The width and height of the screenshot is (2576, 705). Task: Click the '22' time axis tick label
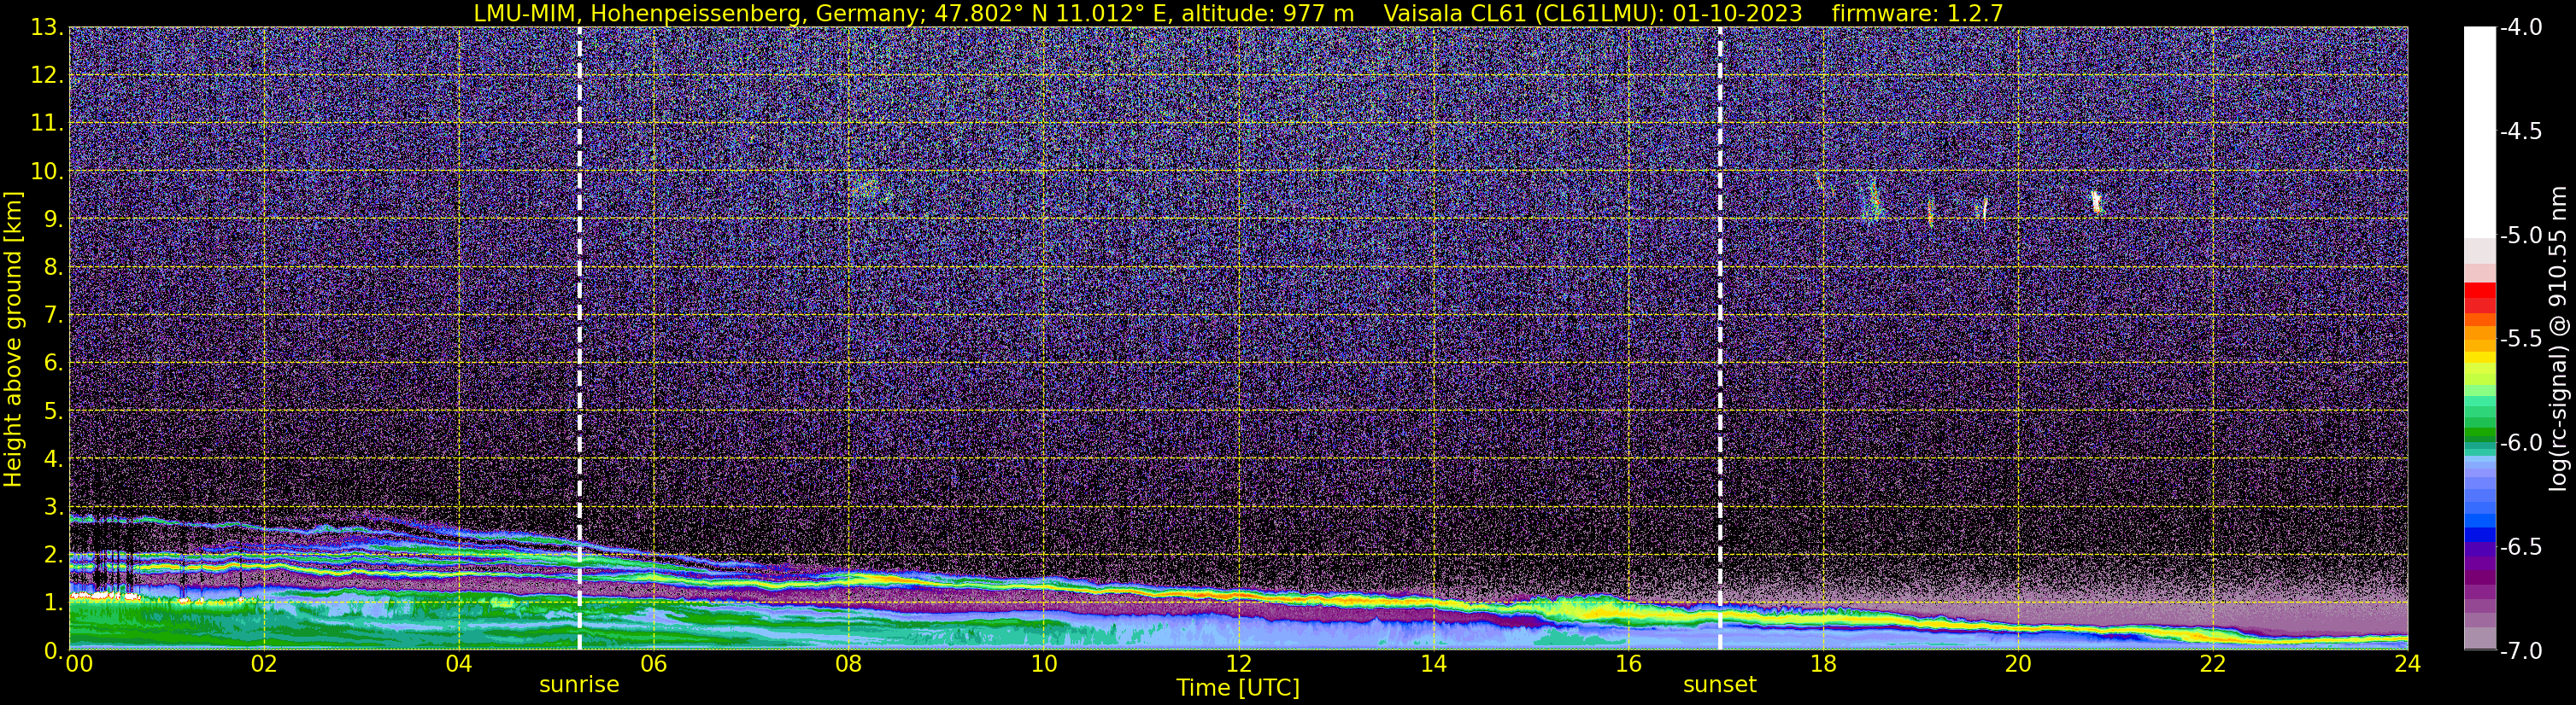pyautogui.click(x=2213, y=664)
